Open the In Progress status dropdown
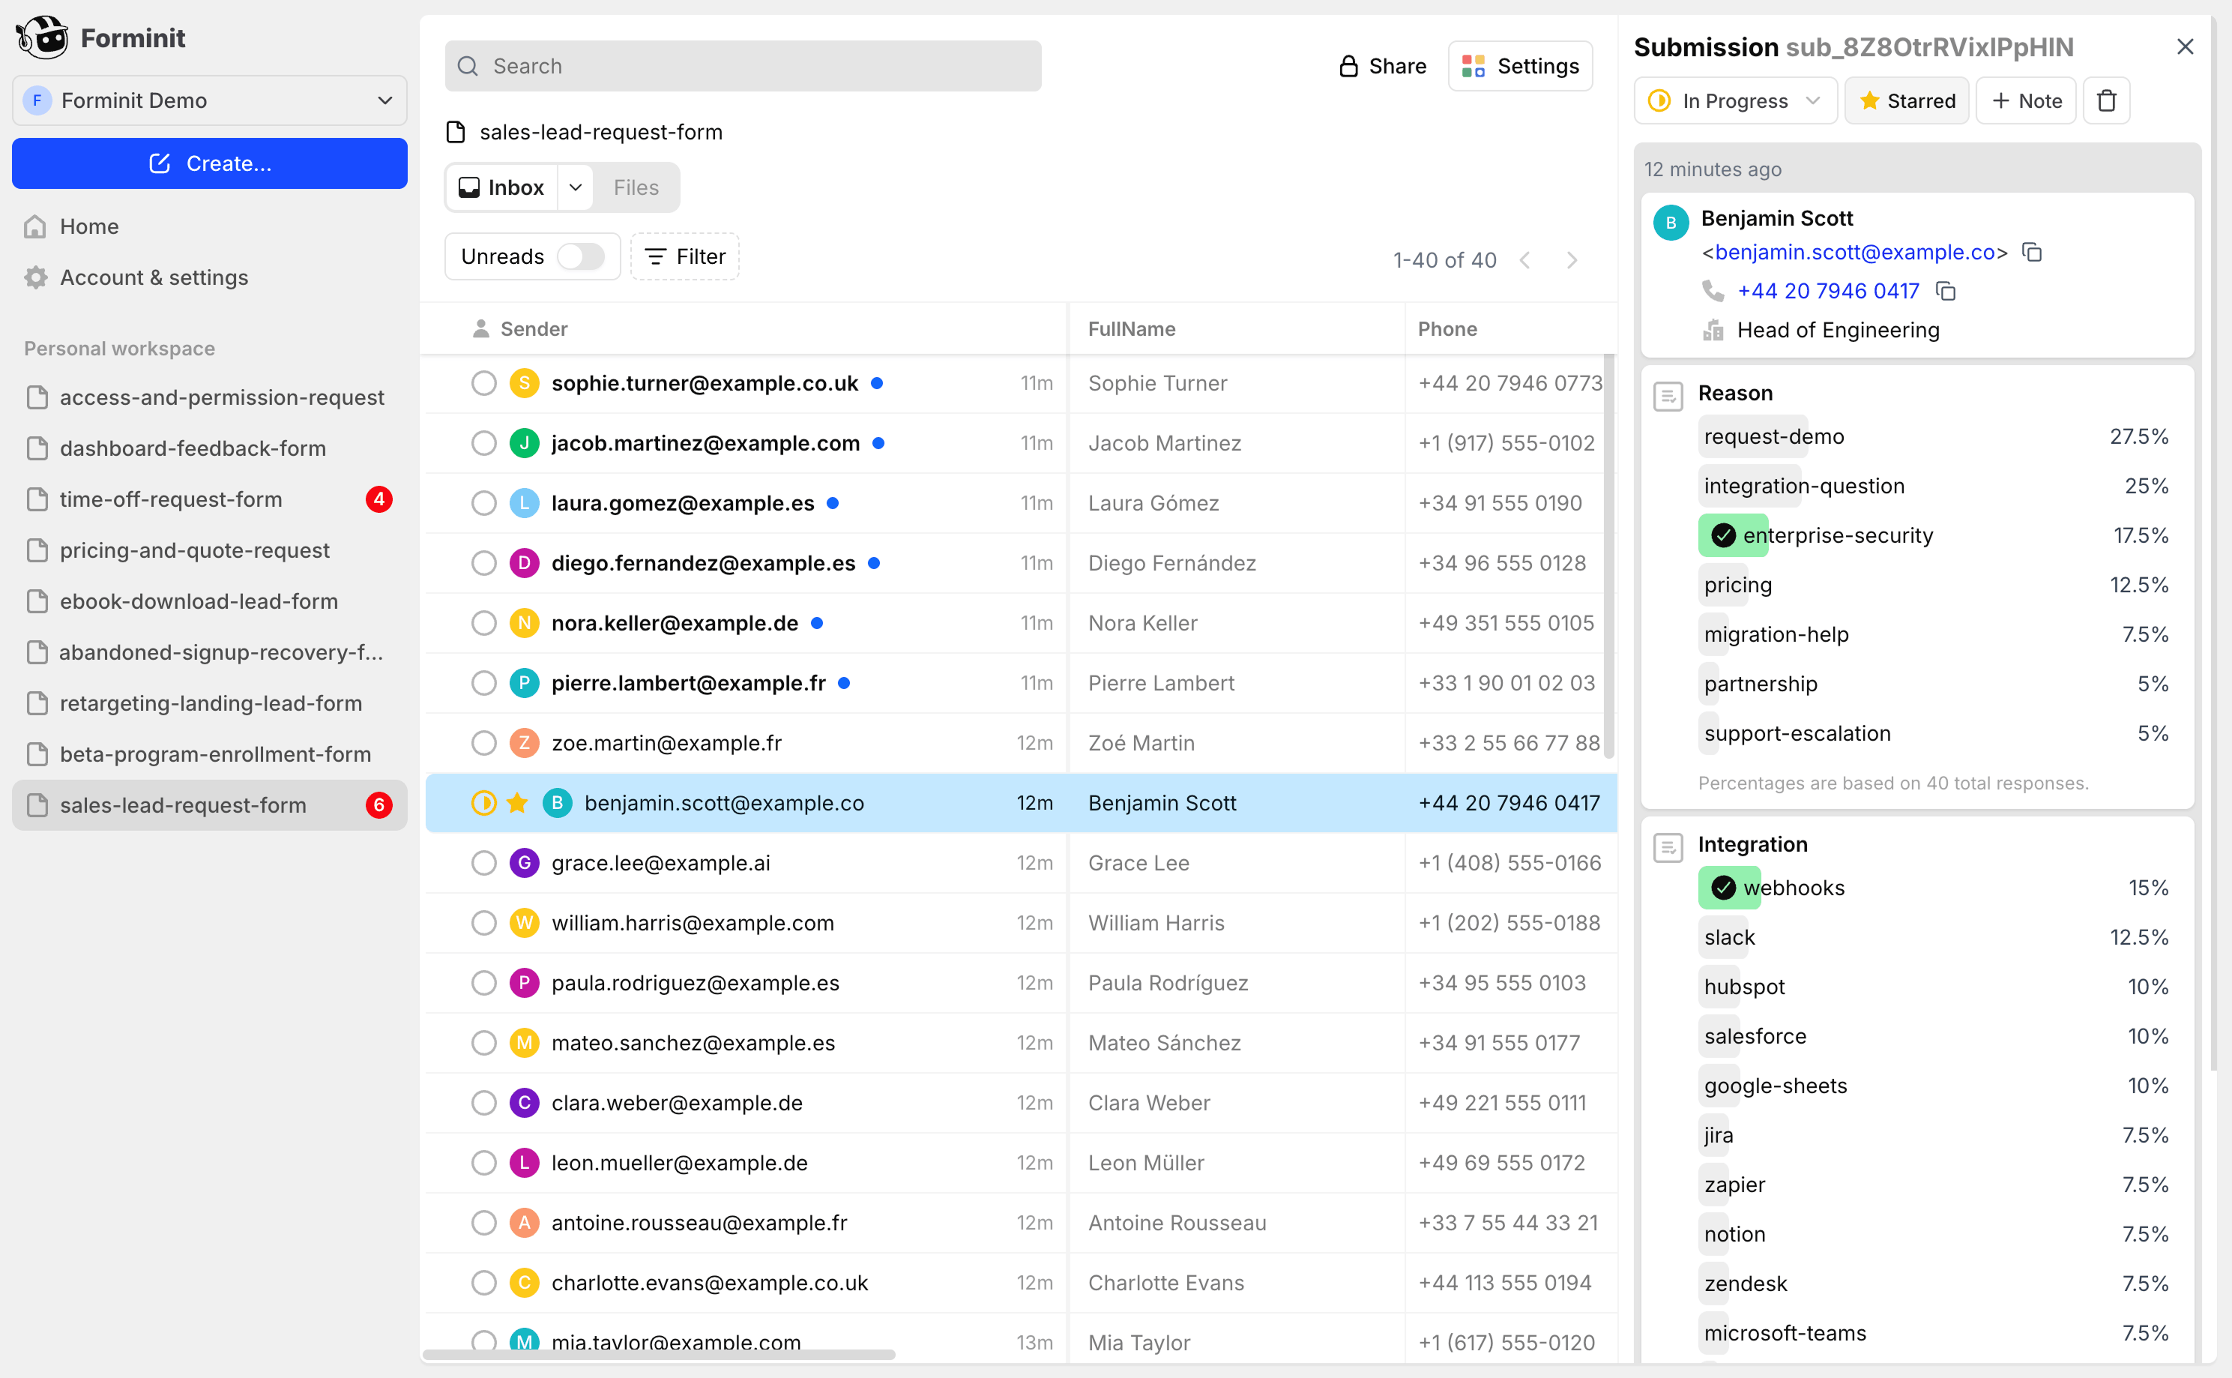The image size is (2232, 1378). 1734,100
